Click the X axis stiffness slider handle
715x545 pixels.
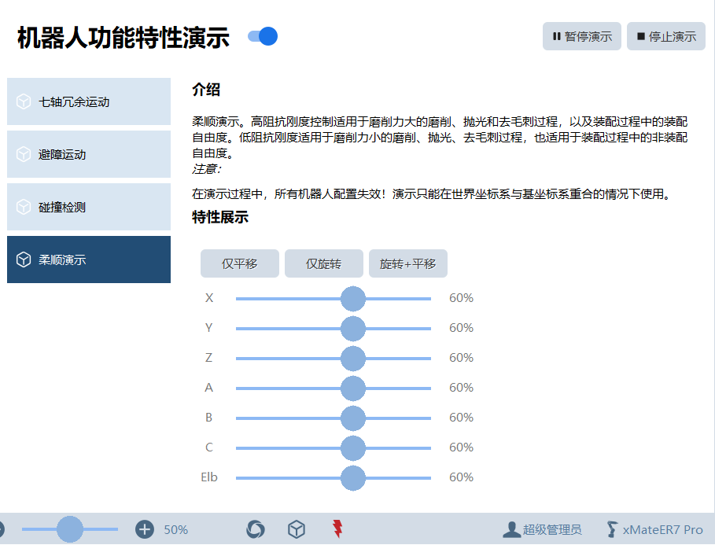(x=353, y=299)
